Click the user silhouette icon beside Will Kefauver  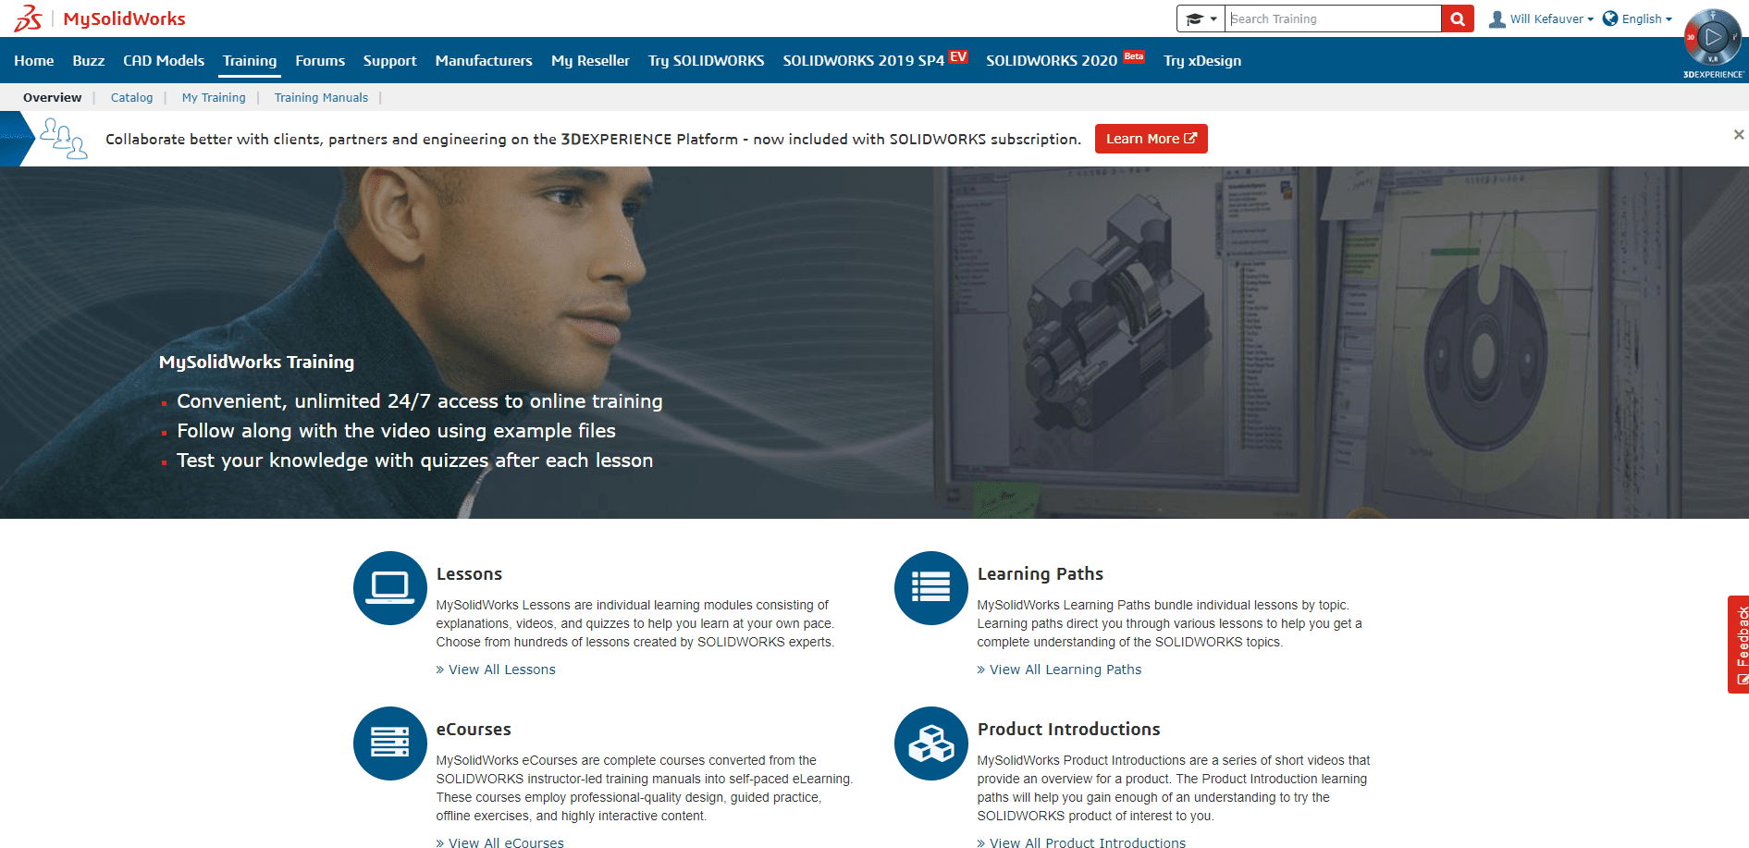tap(1497, 18)
